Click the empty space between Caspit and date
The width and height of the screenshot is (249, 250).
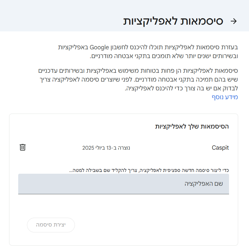tap(170, 148)
